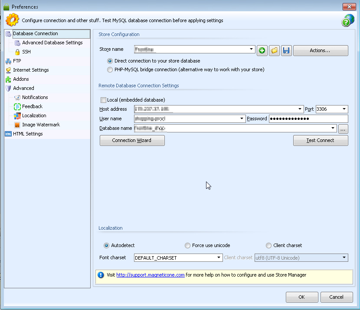This screenshot has width=360, height=310.
Task: Close the Preferences window
Action: click(x=349, y=7)
